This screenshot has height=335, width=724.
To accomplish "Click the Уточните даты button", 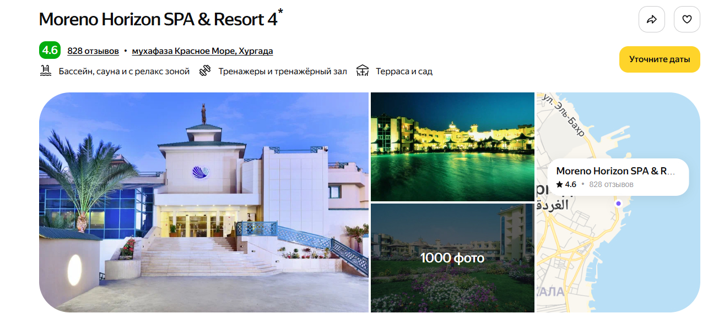I will tap(660, 59).
